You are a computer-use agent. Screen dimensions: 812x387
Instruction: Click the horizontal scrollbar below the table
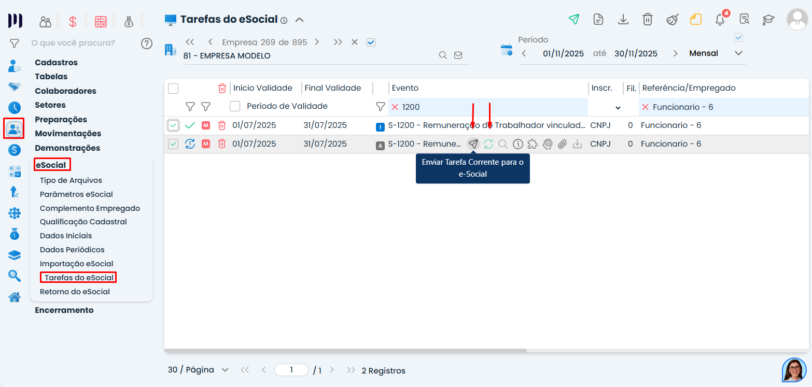[x=345, y=351]
